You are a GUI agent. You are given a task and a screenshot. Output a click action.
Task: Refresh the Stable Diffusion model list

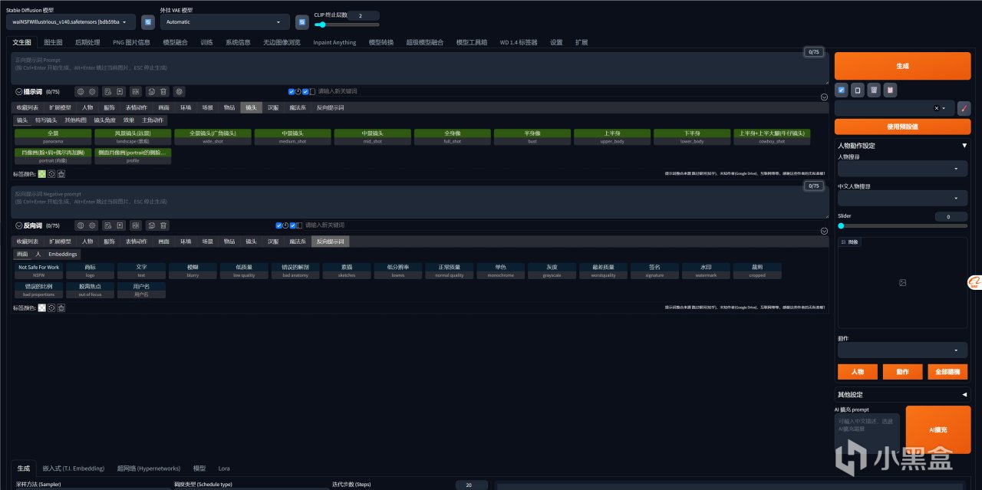click(148, 21)
